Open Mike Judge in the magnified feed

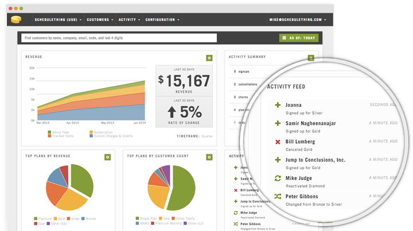coord(299,178)
